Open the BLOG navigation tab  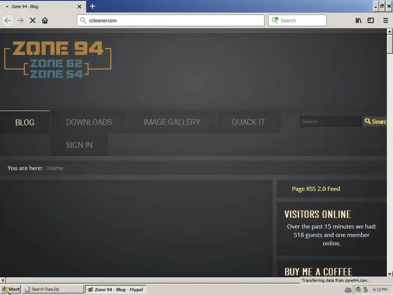pos(25,122)
